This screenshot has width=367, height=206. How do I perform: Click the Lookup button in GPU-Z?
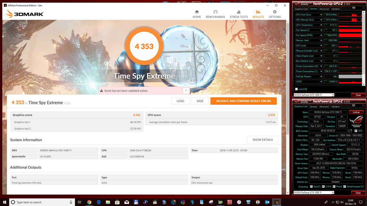coord(356,112)
